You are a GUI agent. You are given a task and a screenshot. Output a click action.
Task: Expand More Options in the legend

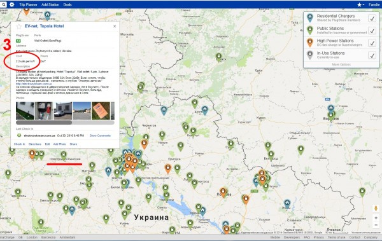point(341,64)
